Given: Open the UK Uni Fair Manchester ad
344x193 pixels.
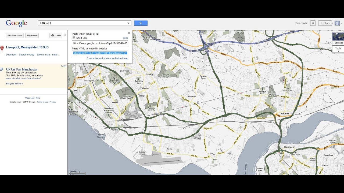Looking at the screenshot, I should pos(22,69).
